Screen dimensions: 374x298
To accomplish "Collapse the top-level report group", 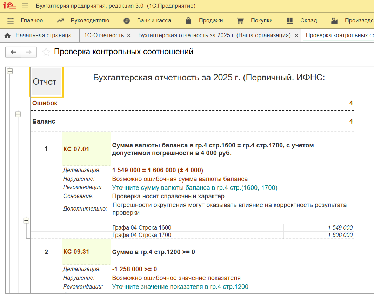I will [10, 71].
